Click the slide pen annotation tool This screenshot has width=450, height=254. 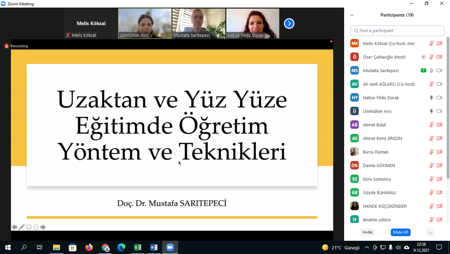click(22, 227)
